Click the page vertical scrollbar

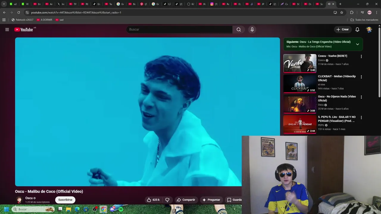pos(380,62)
